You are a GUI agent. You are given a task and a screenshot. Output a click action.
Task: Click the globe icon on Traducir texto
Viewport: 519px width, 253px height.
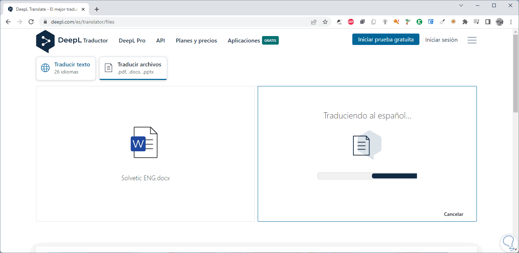point(45,68)
